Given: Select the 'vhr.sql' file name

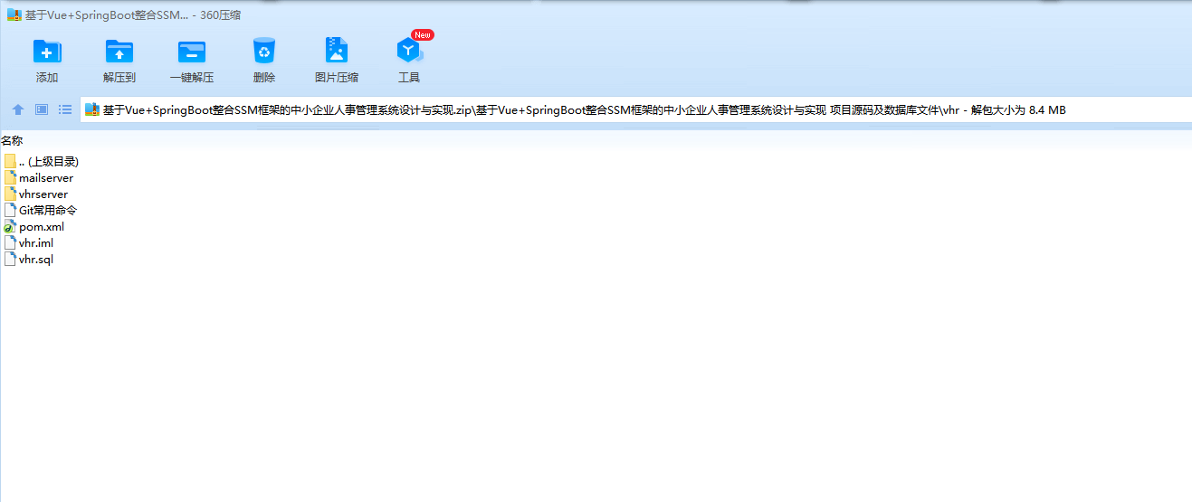Looking at the screenshot, I should 37,260.
